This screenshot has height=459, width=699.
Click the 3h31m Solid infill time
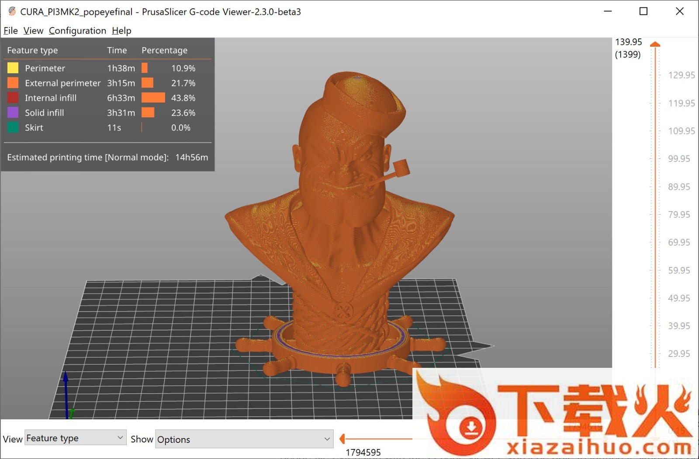pyautogui.click(x=121, y=113)
